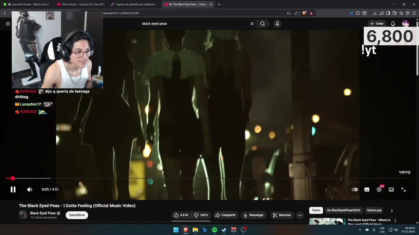Click the video title 'I Gotta Feeling' text
The width and height of the screenshot is (419, 235).
77,206
